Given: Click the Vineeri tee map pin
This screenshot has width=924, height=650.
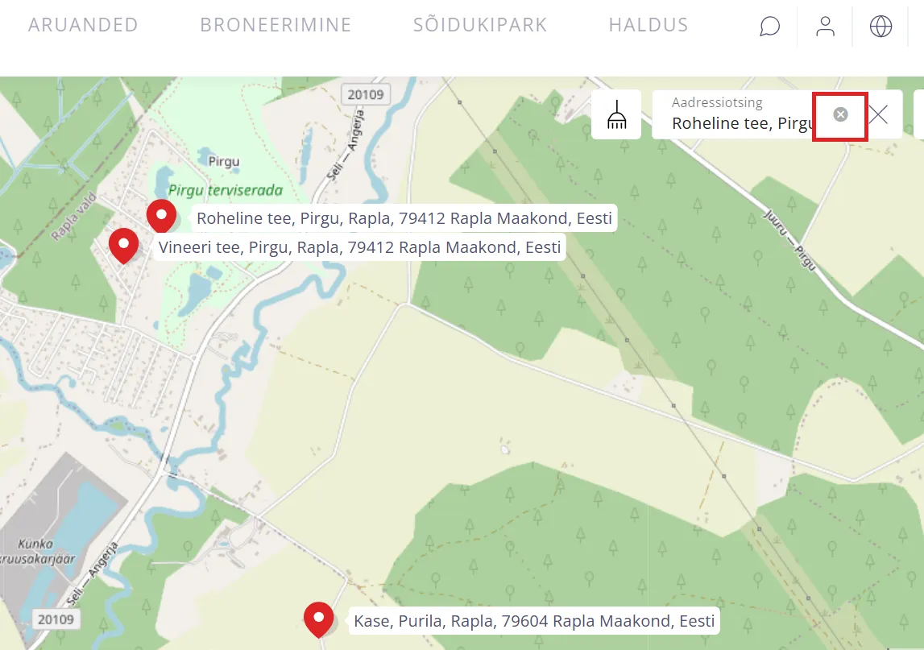Looking at the screenshot, I should [x=124, y=246].
